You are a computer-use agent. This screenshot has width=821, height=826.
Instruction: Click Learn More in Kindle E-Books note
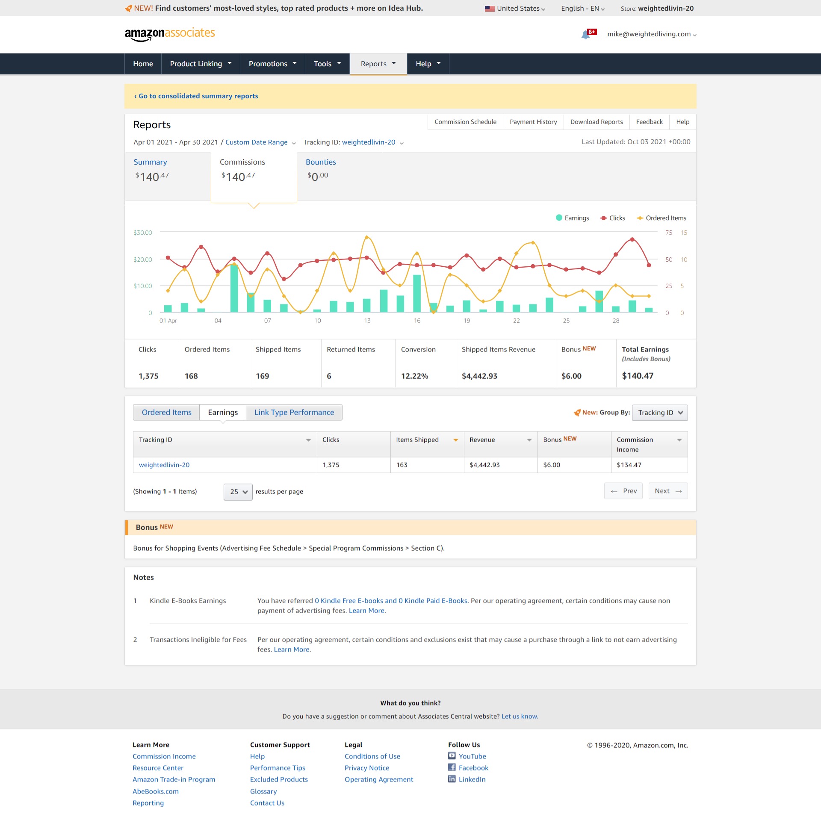[x=366, y=611]
